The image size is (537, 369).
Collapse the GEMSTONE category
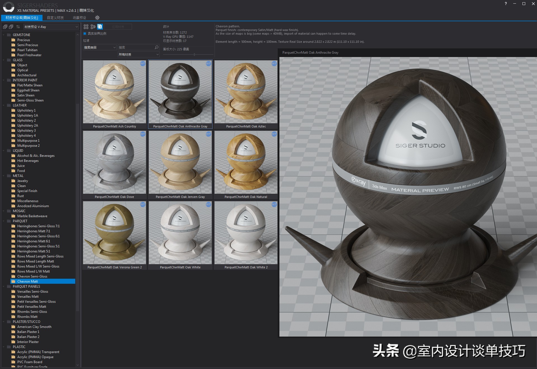tap(4, 35)
